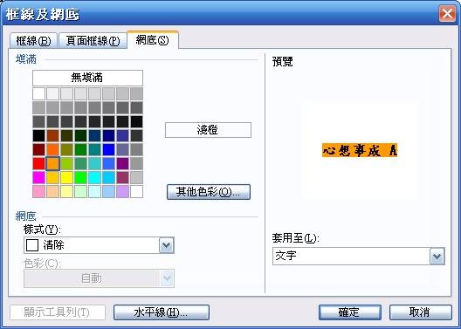Choose the pure yellow fill swatch
This screenshot has height=329, width=461.
click(66, 178)
